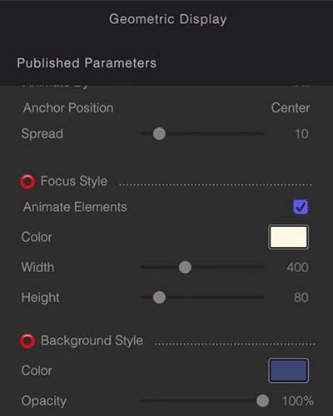Click the Height slider handle
Viewport: 333px width, 416px height.
[159, 297]
